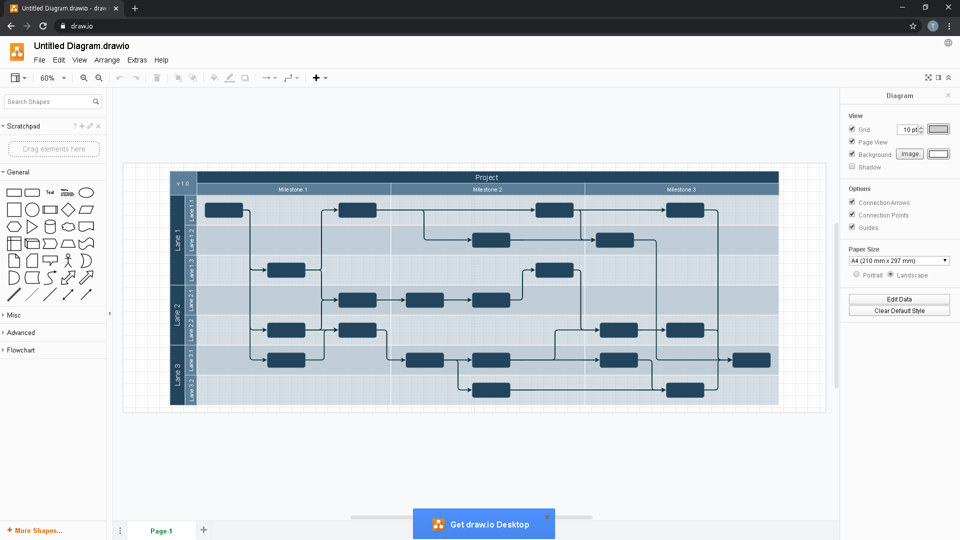Select the cylinder shape from General
Screen dimensions: 960x540
coord(50,227)
